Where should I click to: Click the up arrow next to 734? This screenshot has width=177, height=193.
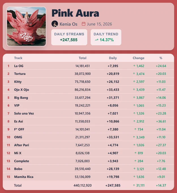[135, 129]
